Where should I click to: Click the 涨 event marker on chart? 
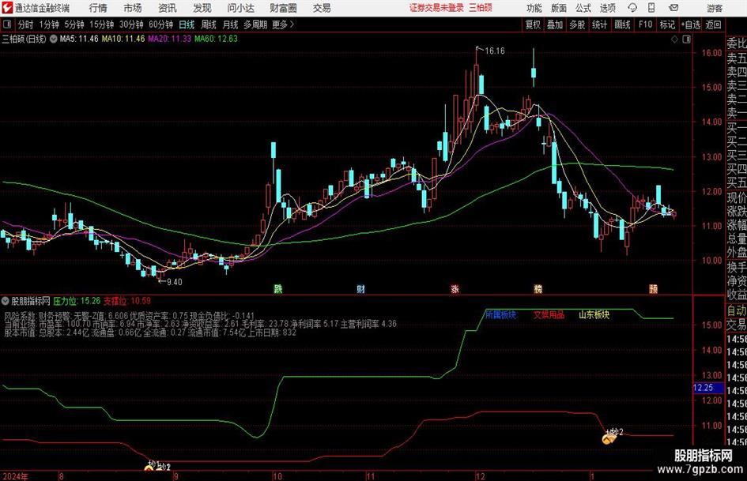(455, 289)
